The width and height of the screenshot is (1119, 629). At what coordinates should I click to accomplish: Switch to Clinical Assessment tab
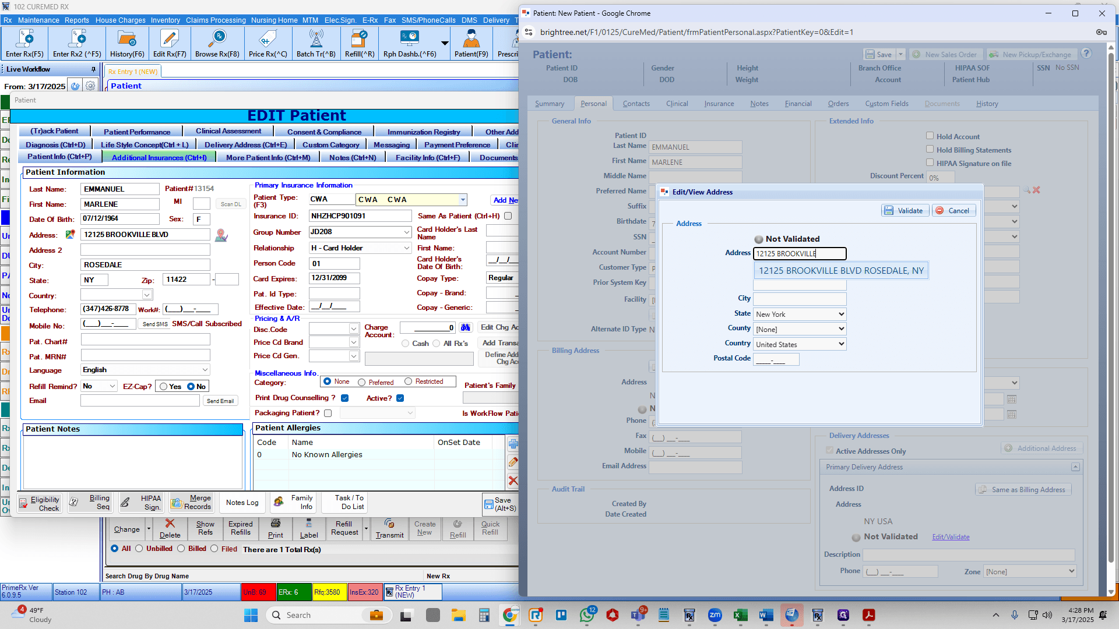coord(228,132)
